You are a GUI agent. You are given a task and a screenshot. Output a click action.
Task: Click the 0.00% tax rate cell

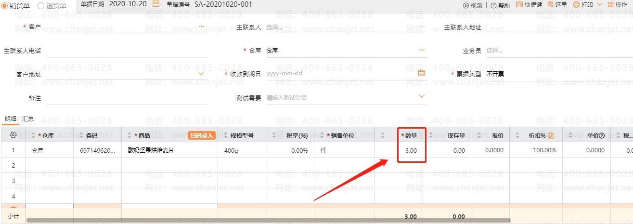290,150
